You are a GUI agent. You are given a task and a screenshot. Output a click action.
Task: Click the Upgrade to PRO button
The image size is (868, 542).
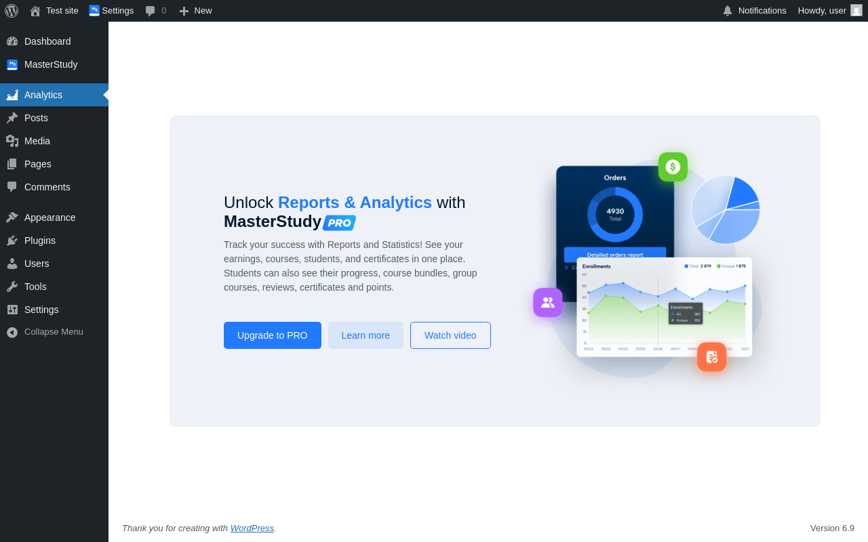tap(273, 335)
